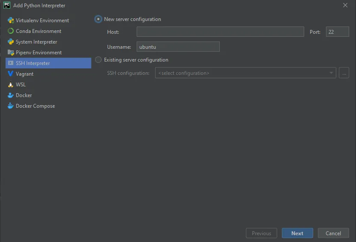The width and height of the screenshot is (356, 242).
Task: Click the 'SSH configuration:' label
Action: point(128,73)
